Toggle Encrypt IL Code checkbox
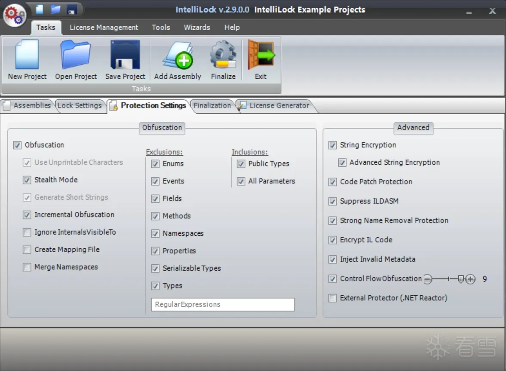Screen dimensions: 506x371 tap(332, 240)
